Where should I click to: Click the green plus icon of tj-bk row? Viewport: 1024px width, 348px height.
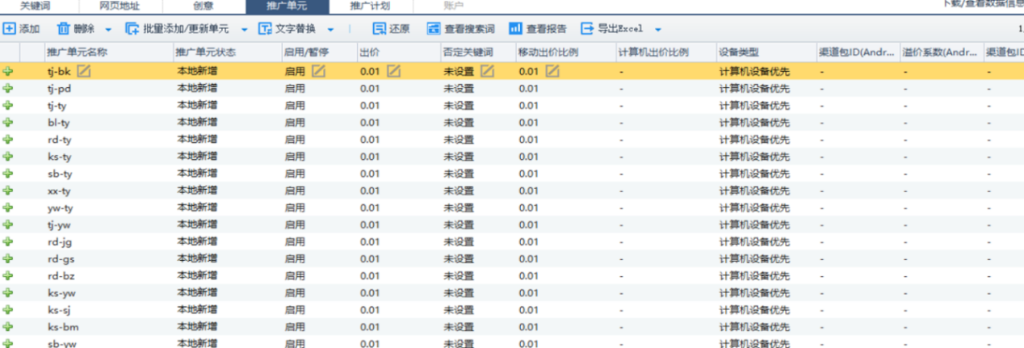click(x=8, y=71)
